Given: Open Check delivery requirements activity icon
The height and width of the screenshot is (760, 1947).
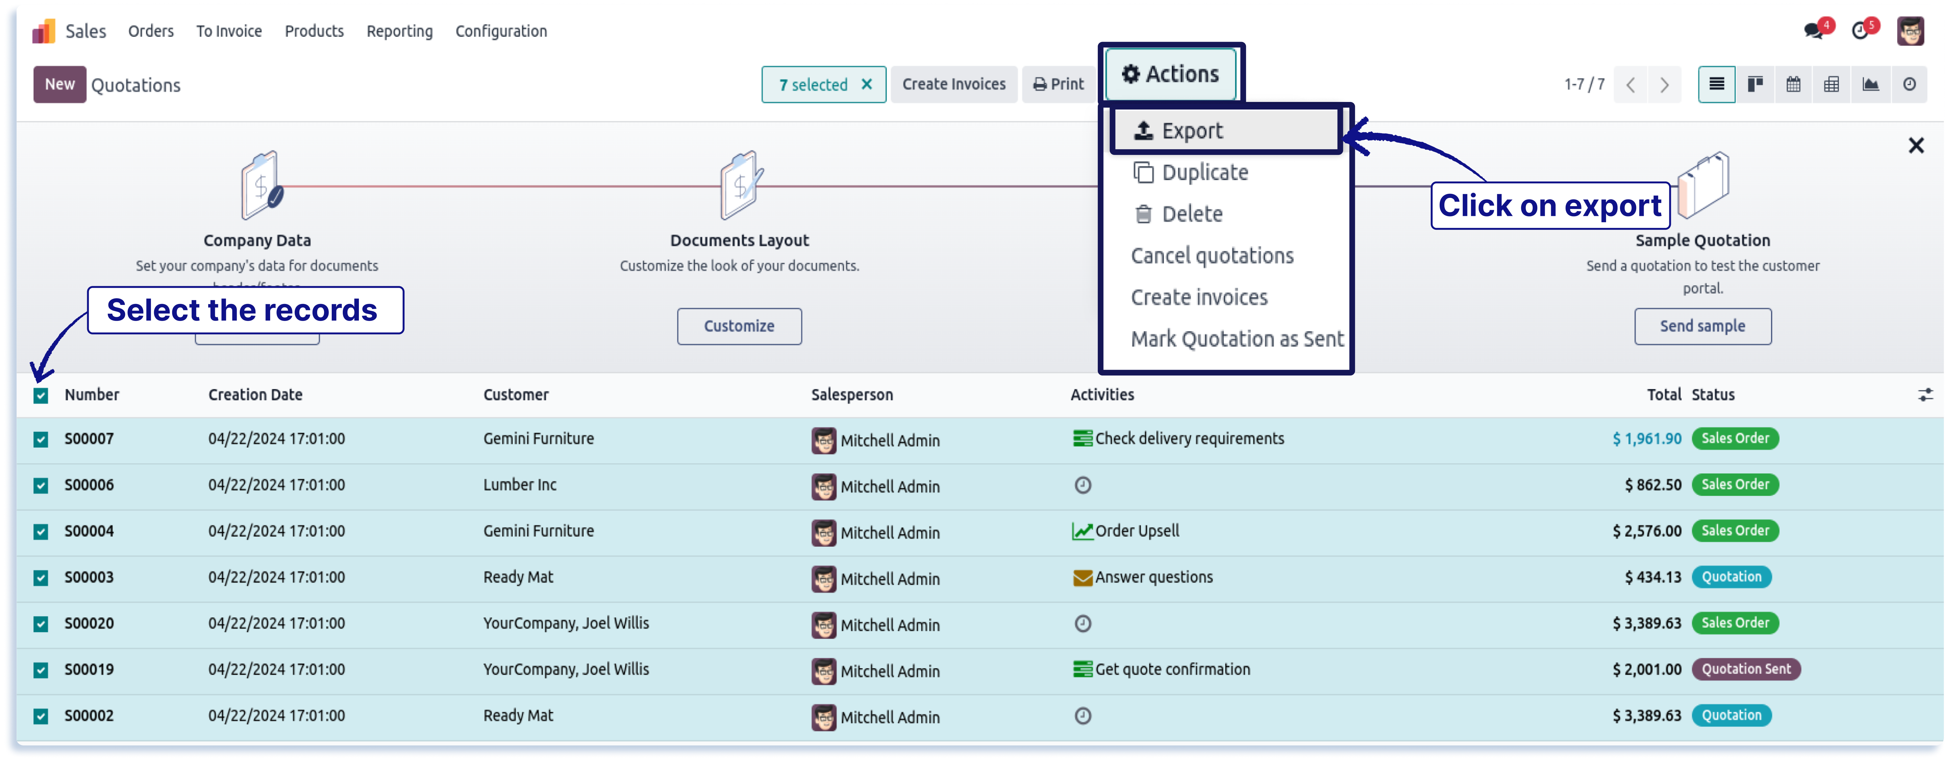Looking at the screenshot, I should point(1082,439).
